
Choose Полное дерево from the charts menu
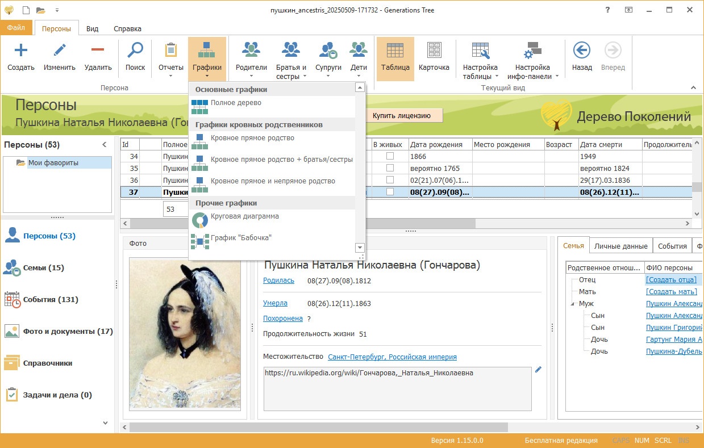click(236, 103)
